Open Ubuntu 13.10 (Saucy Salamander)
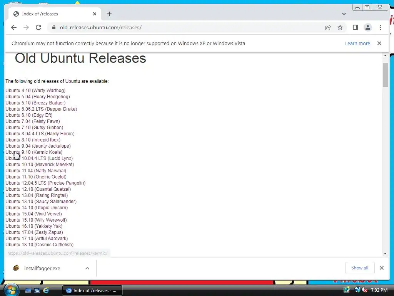394x296 pixels. [41, 201]
